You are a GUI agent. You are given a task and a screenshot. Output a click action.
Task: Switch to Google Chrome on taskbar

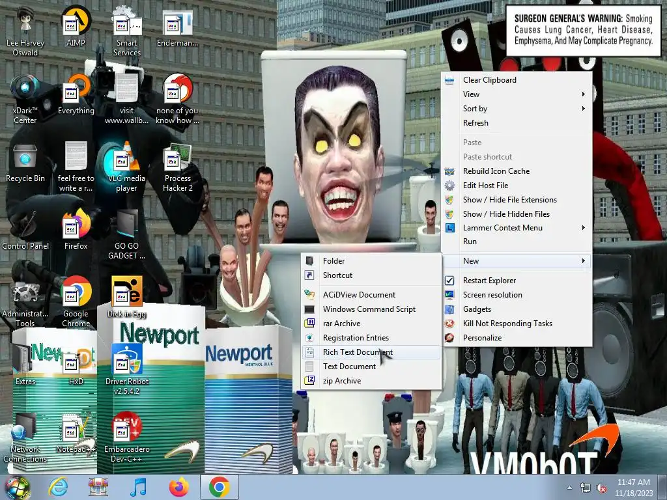pyautogui.click(x=219, y=488)
